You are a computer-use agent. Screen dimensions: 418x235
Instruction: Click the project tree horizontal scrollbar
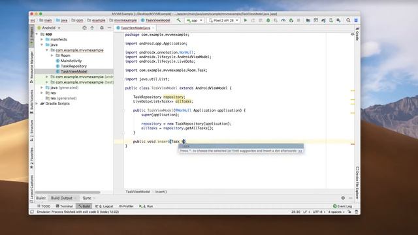pyautogui.click(x=68, y=192)
